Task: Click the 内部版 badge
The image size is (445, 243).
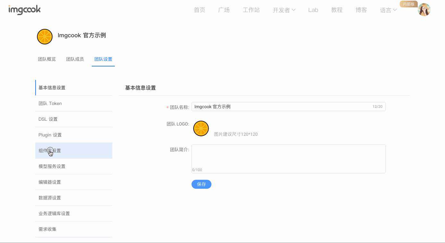Action: (x=408, y=4)
